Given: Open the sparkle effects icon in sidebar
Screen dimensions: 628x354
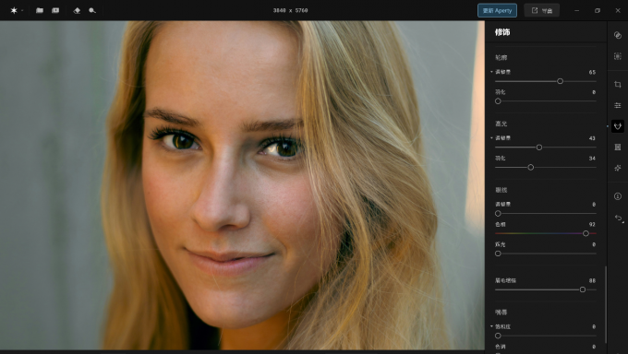Looking at the screenshot, I should pos(618,168).
